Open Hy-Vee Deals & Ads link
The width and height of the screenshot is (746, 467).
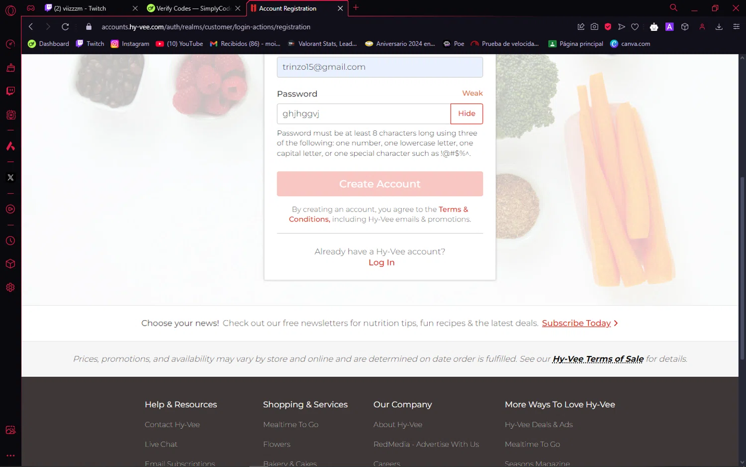point(539,425)
